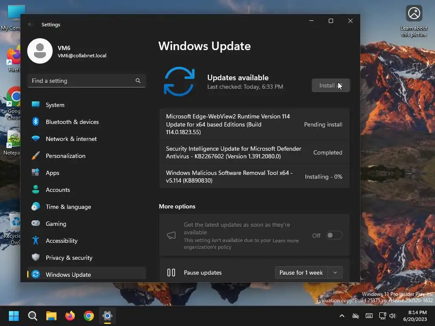Image resolution: width=435 pixels, height=326 pixels.
Task: Click the volume icon in system tray
Action: [x=392, y=316]
